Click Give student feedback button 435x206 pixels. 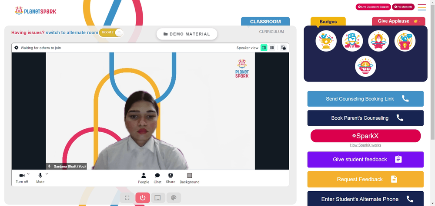pos(365,160)
